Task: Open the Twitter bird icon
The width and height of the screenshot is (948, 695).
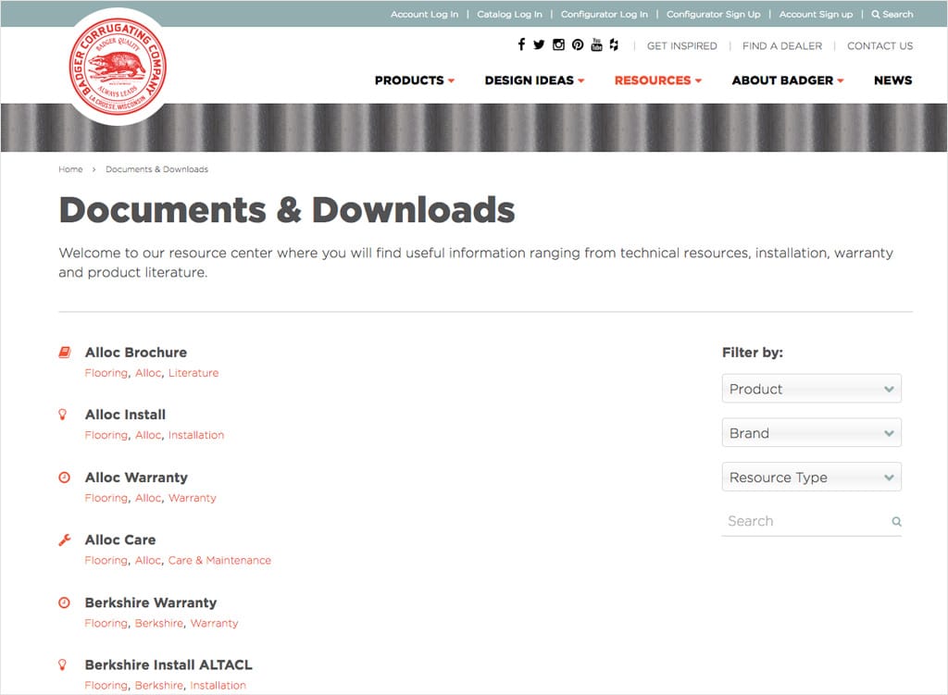Action: click(539, 44)
